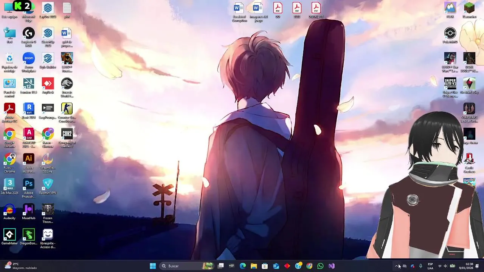Screen dimensions: 484x272
Task: Open File Explorer on the taskbar
Action: (254, 266)
